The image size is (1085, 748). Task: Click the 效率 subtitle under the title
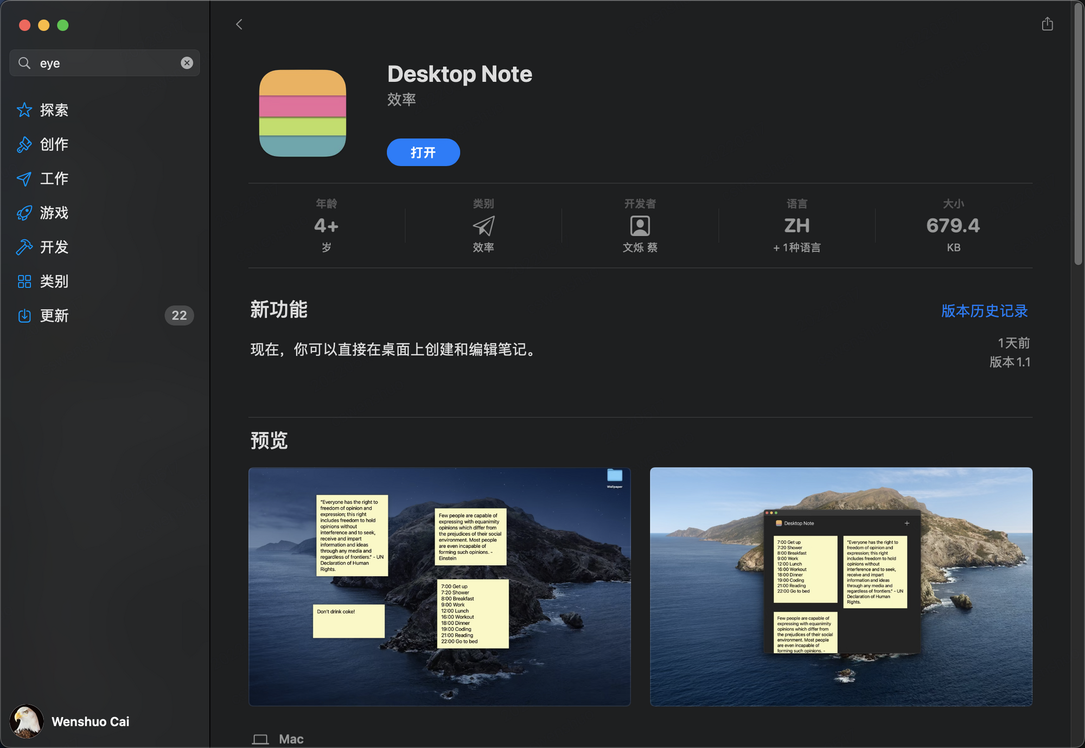[401, 99]
